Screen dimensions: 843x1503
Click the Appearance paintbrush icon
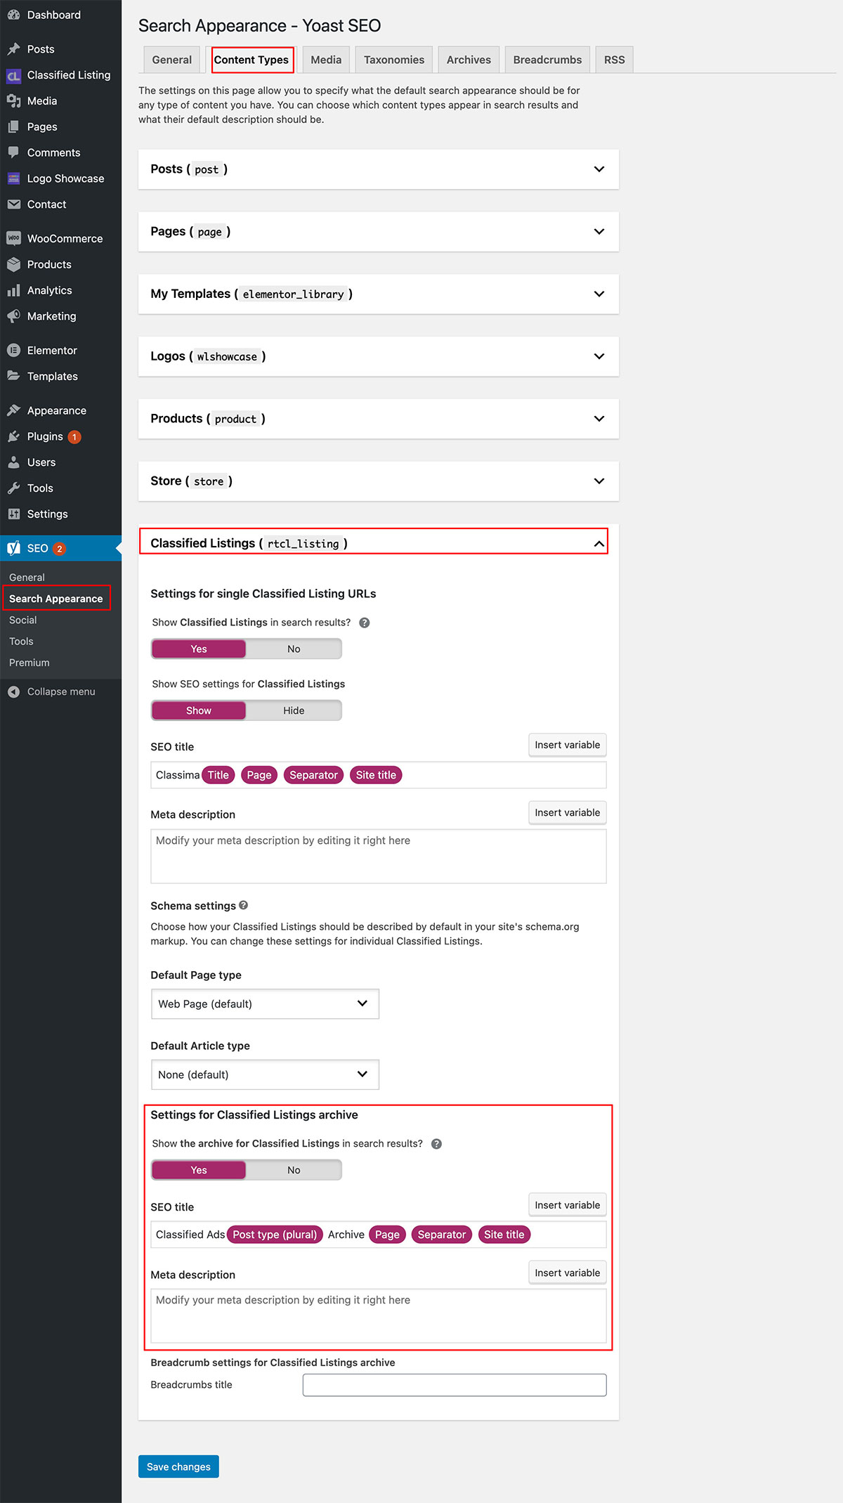click(13, 410)
